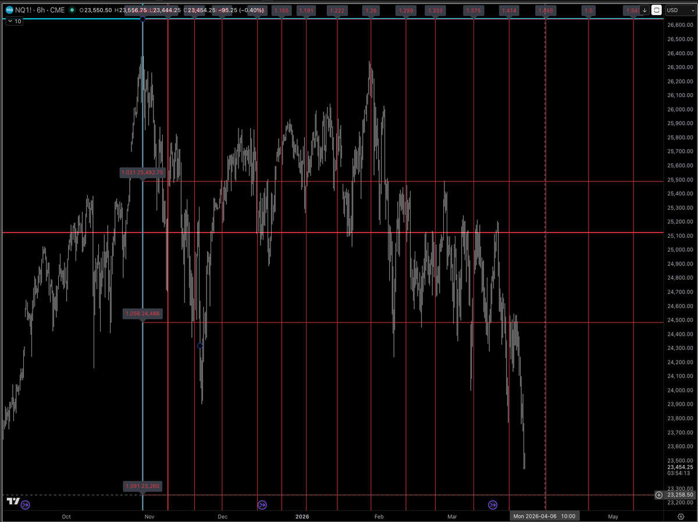Click the purple jump-arrow icon near December

tap(262, 505)
